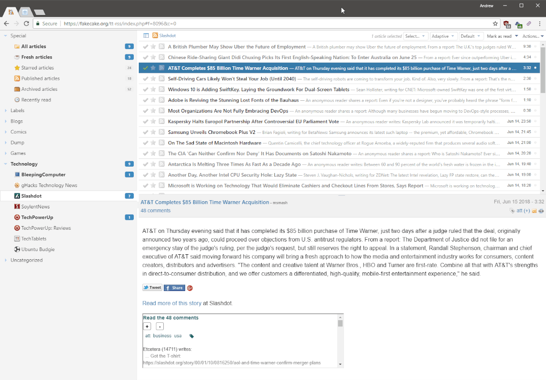The height and width of the screenshot is (380, 546).
Task: Click the minus button under Read the 48 comments
Action: tap(160, 326)
